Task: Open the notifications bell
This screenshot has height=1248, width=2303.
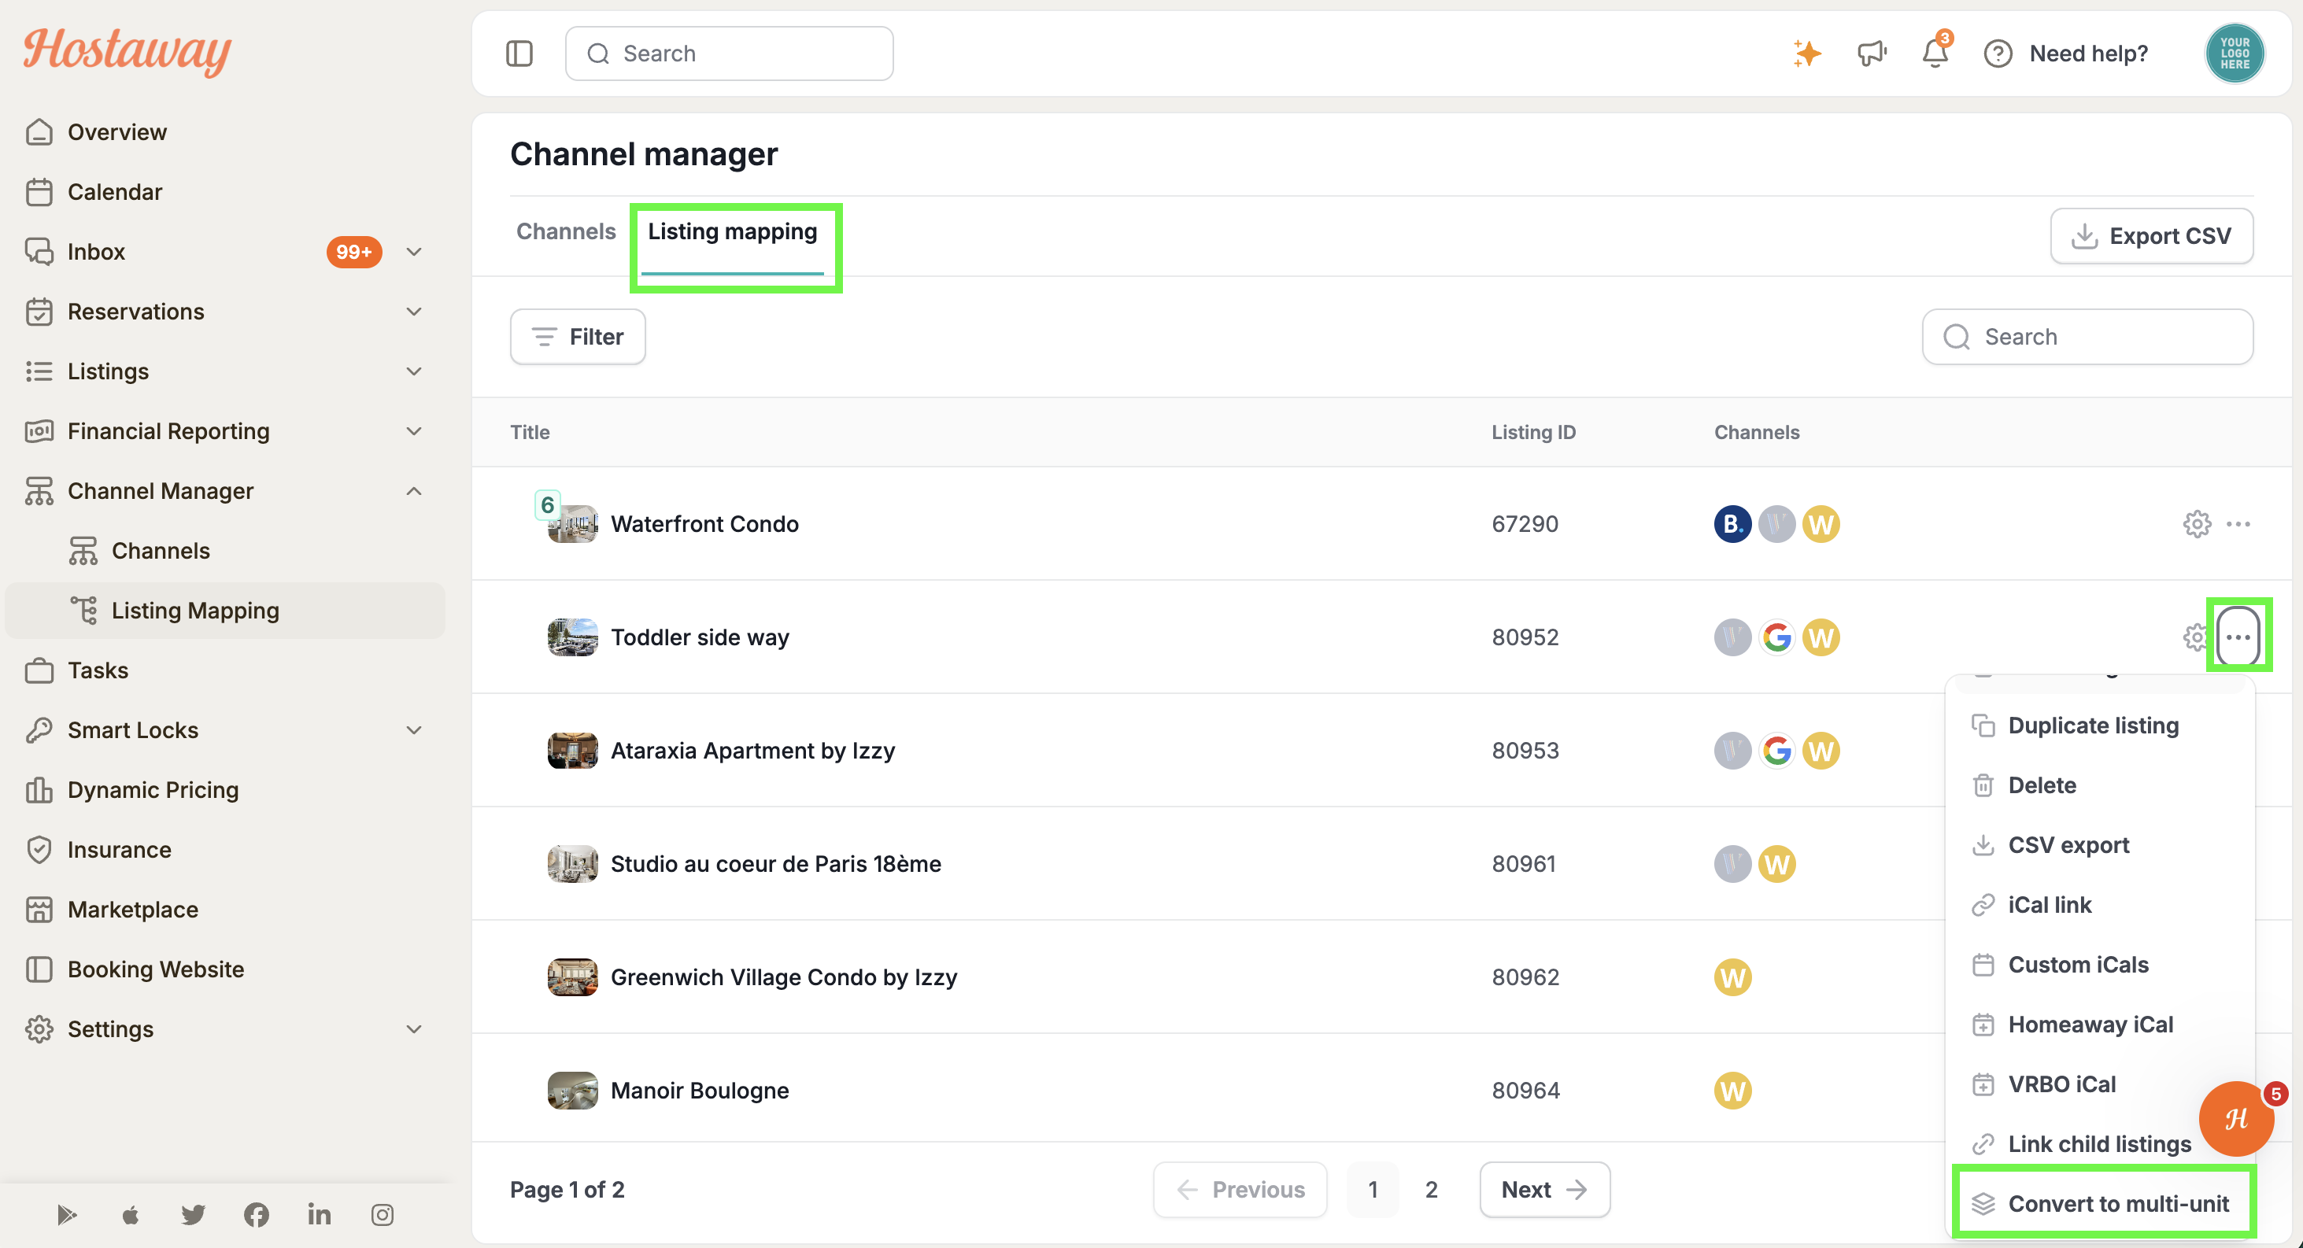Action: pos(1935,54)
